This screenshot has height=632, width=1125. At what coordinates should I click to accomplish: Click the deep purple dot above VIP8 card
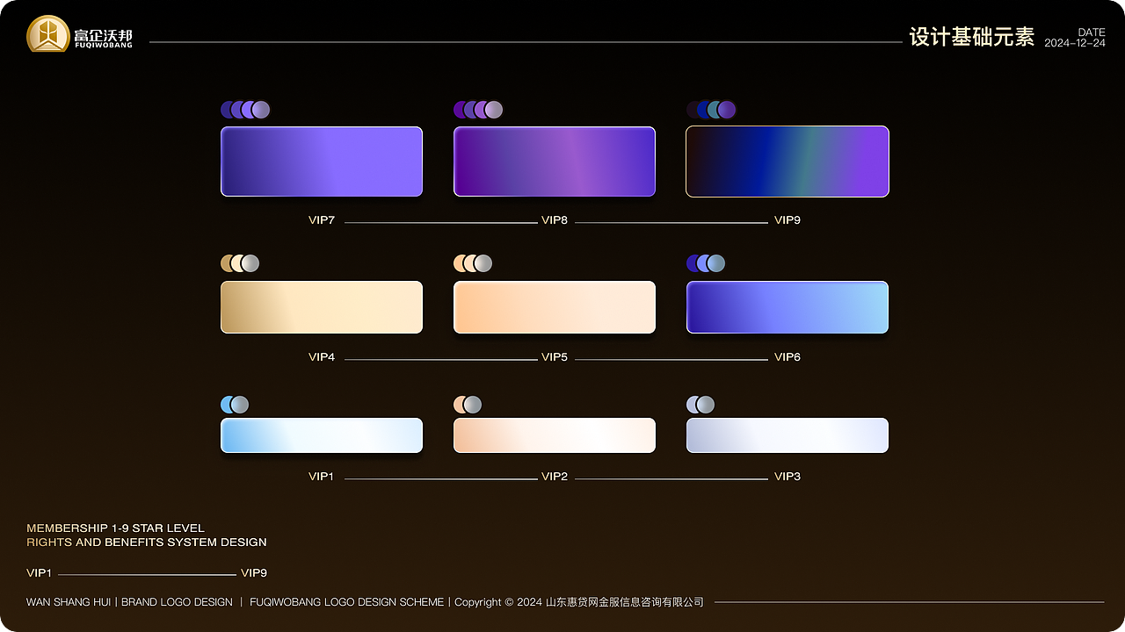coord(460,110)
